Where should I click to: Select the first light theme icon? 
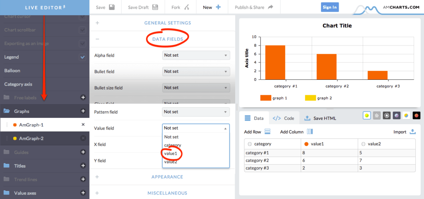(367, 115)
